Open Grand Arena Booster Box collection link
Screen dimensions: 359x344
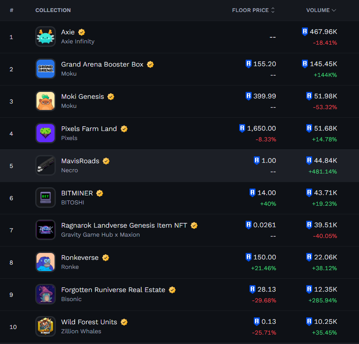[x=102, y=64]
